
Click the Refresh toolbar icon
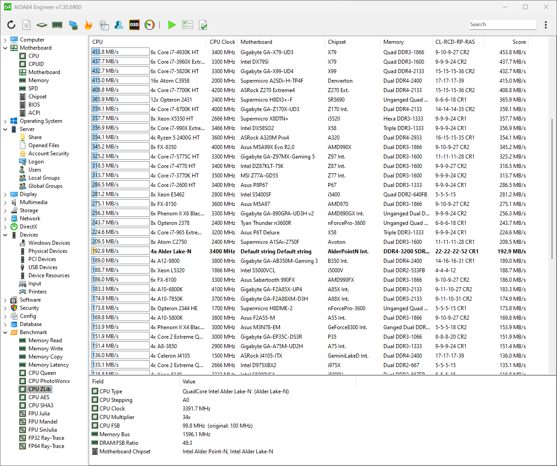tap(11, 25)
